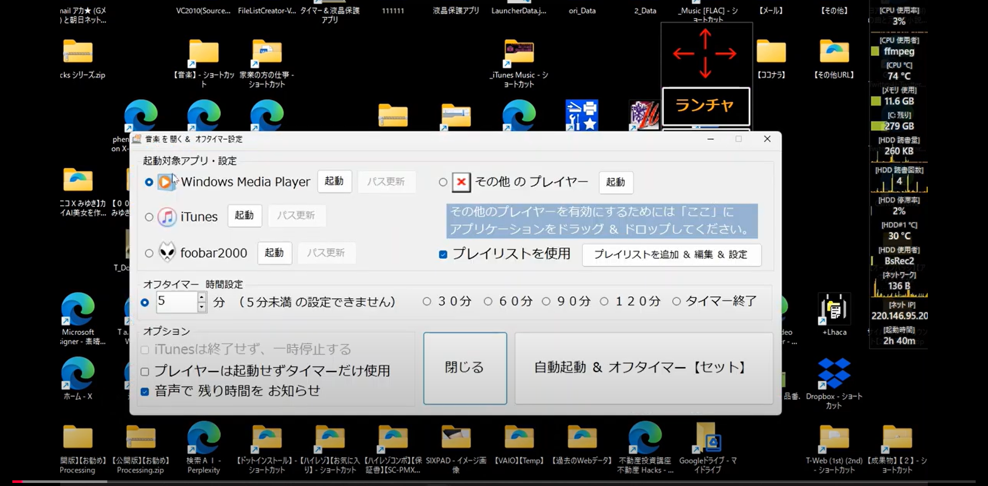This screenshot has width=988, height=486.
Task: Click the foobar2000 alien icon
Action: click(167, 253)
